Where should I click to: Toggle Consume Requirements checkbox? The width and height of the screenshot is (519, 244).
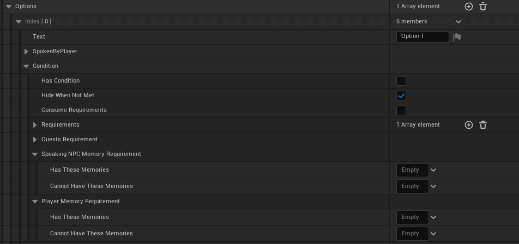(x=401, y=110)
